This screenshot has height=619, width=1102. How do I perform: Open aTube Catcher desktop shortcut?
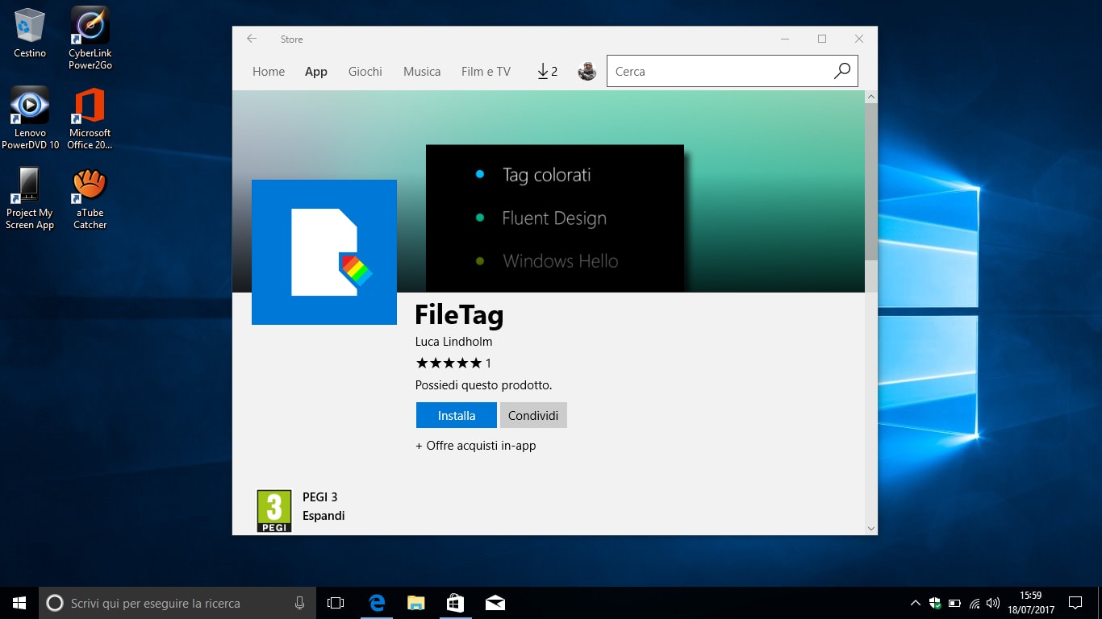[x=90, y=198]
